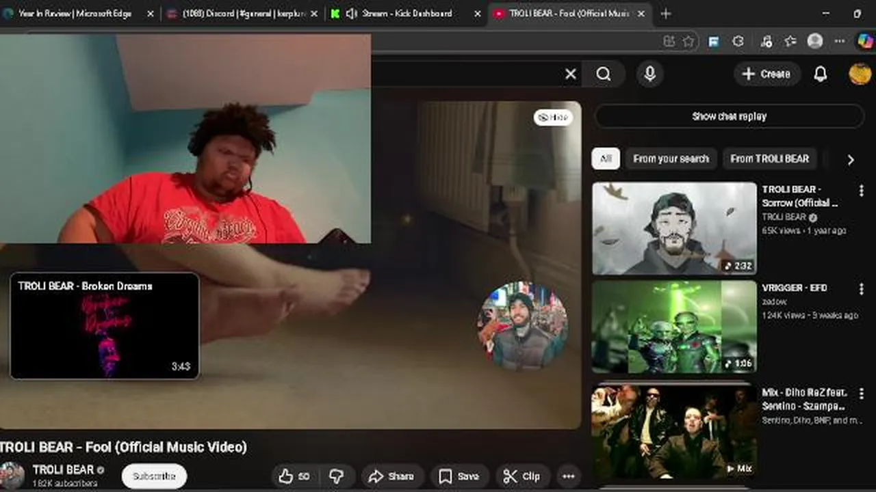Open TROLI BEAR channel name link
This screenshot has width=876, height=492.
pyautogui.click(x=63, y=469)
